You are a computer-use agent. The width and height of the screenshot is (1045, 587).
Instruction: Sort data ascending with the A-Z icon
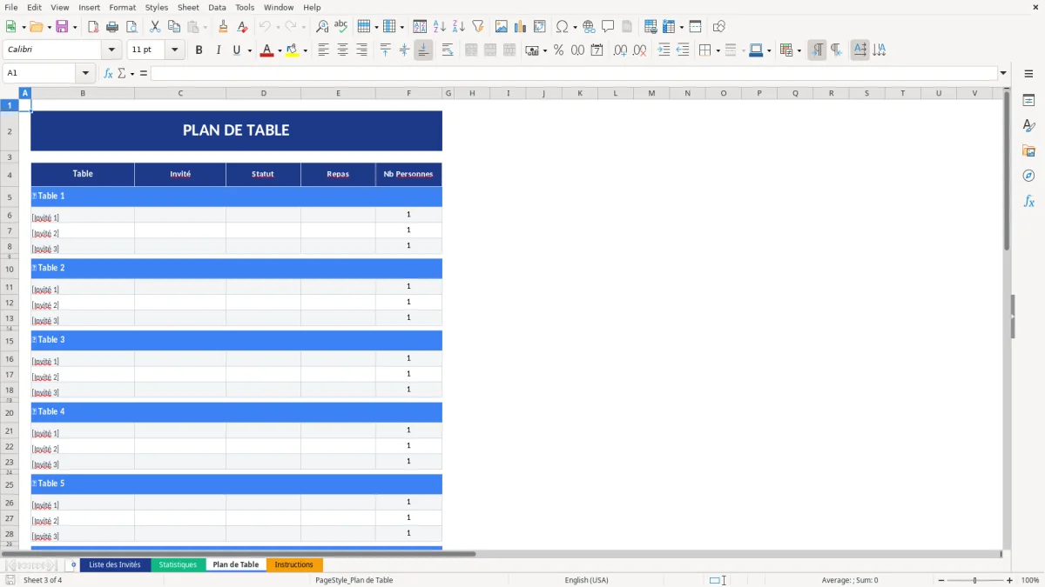pos(439,26)
